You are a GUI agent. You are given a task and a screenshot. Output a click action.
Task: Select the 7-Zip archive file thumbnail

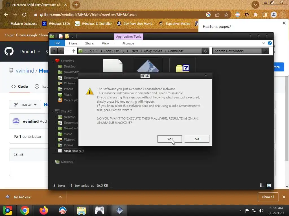point(183,66)
